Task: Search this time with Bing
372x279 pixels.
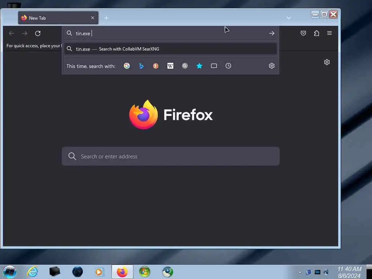Action: pos(141,66)
